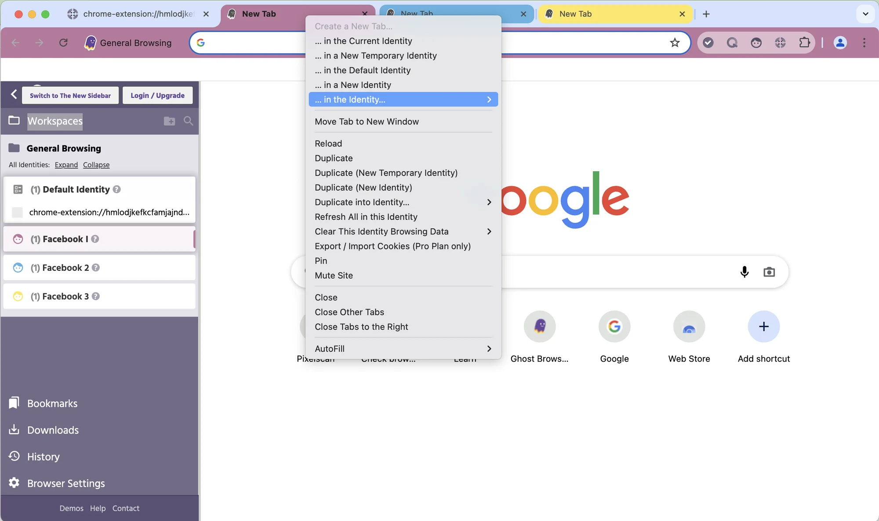Click the magnifier extension icon in the toolbar
Screen dimensions: 879x521
pyautogui.click(x=732, y=43)
